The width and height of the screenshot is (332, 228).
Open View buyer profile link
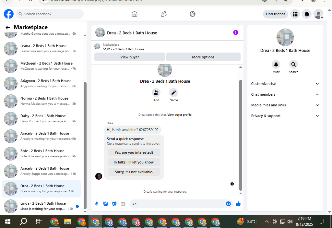pyautogui.click(x=179, y=114)
